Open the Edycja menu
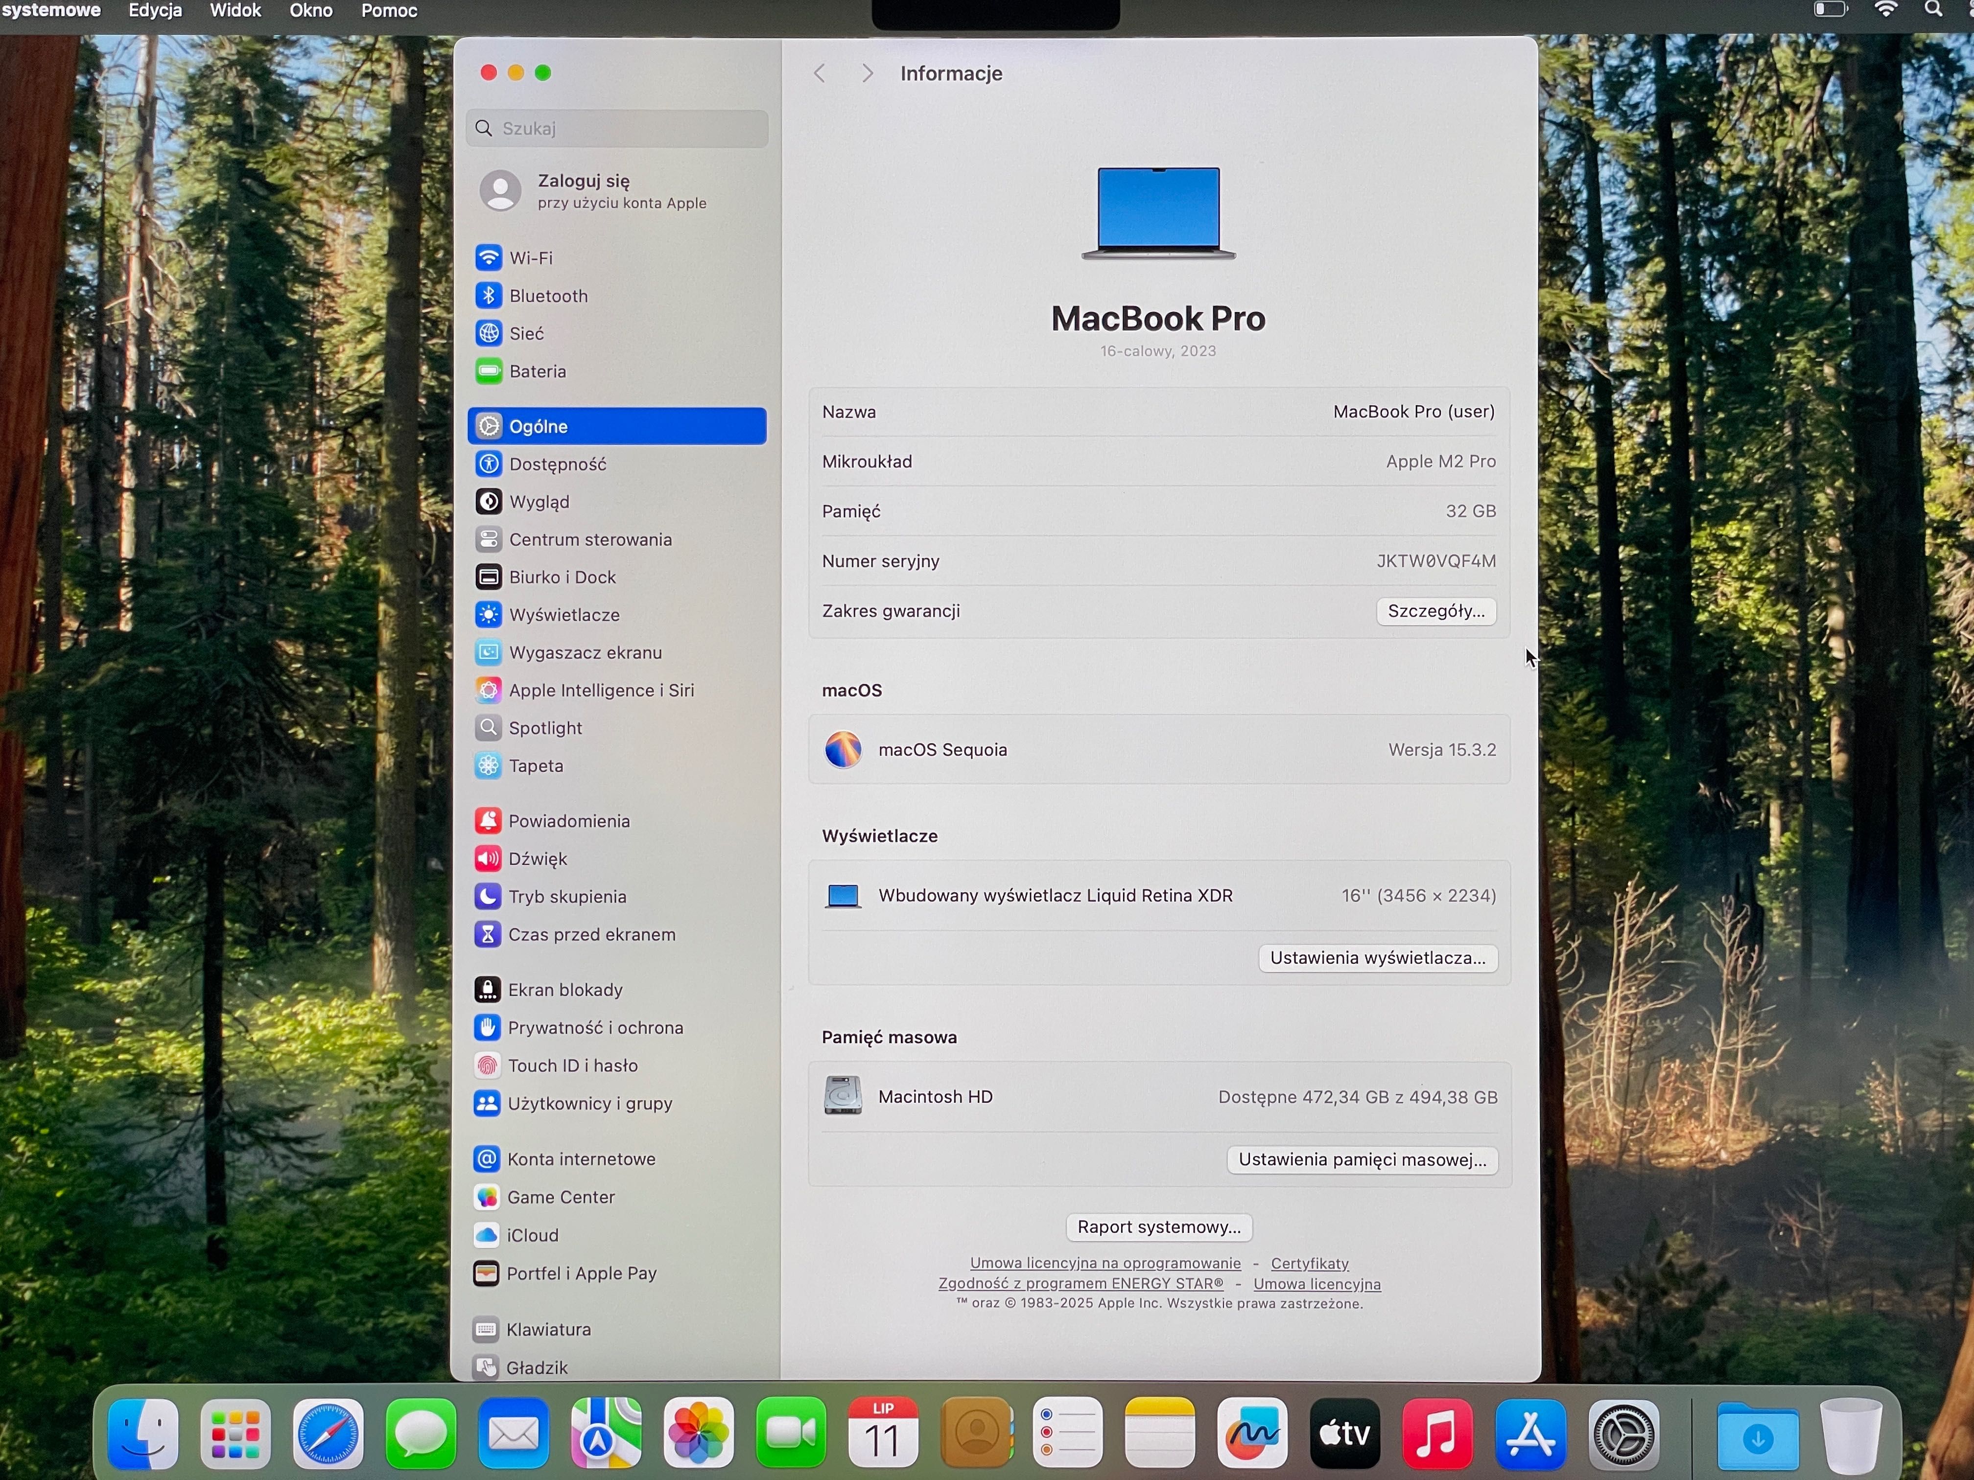This screenshot has width=1974, height=1480. [155, 11]
